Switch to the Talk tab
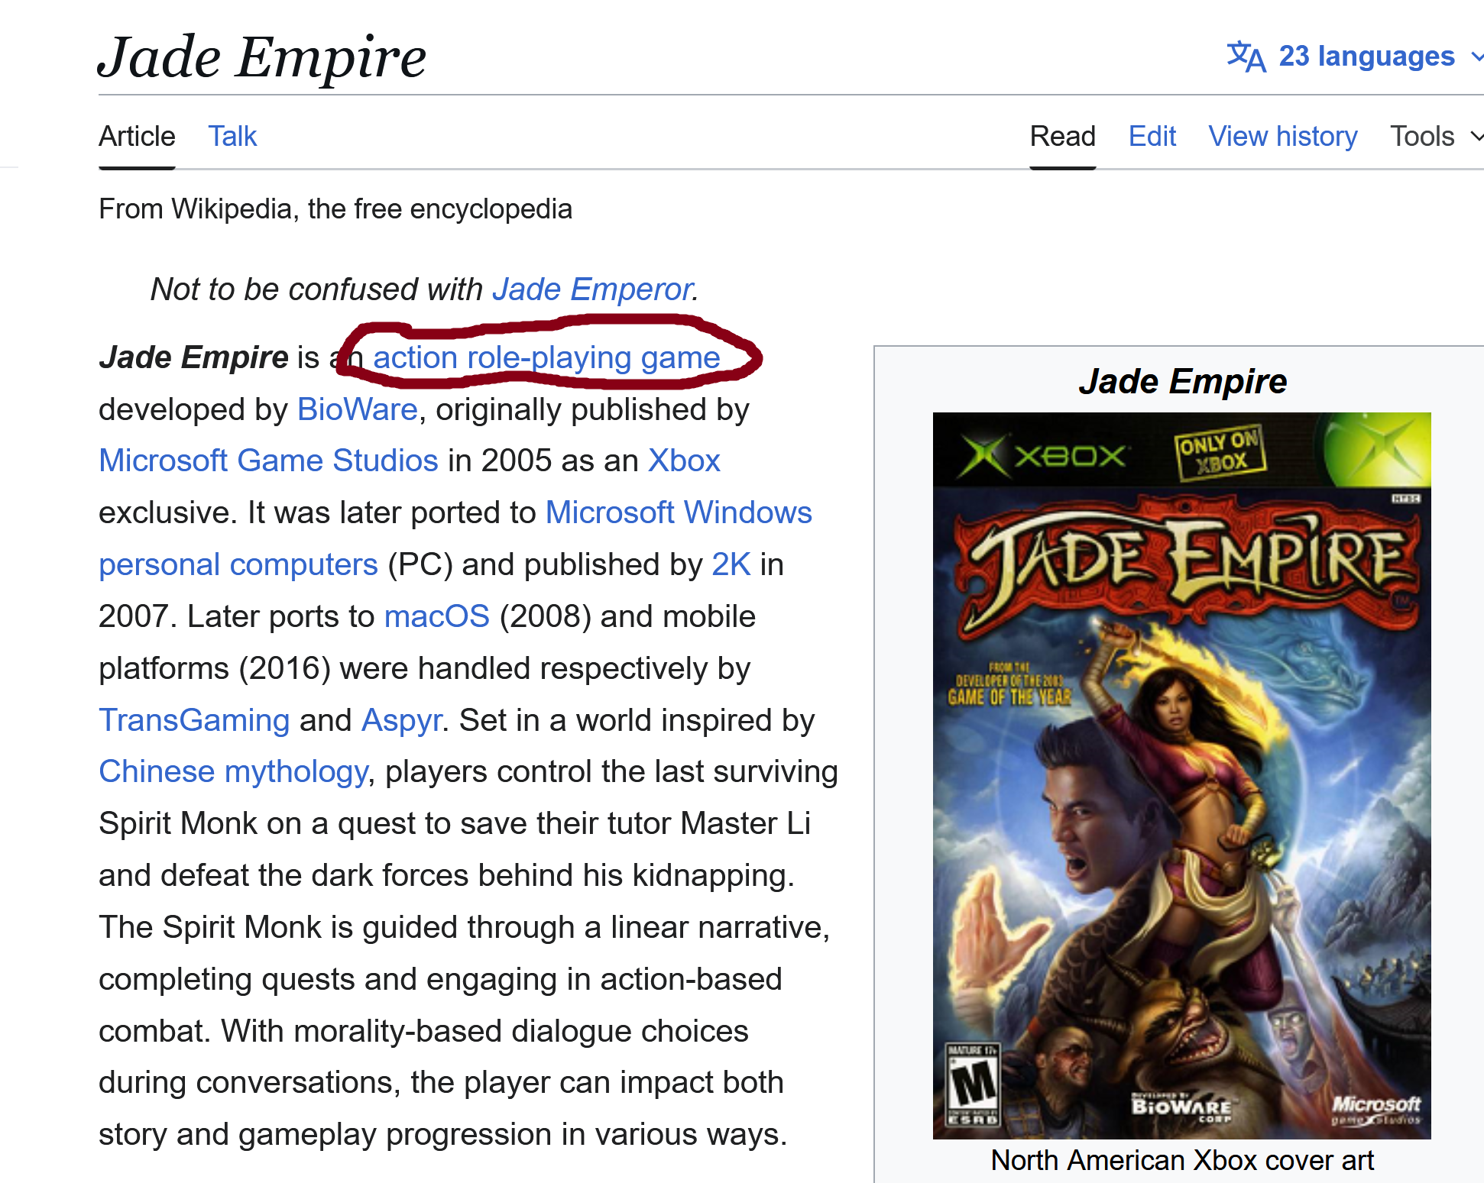The image size is (1484, 1183). pos(232,137)
